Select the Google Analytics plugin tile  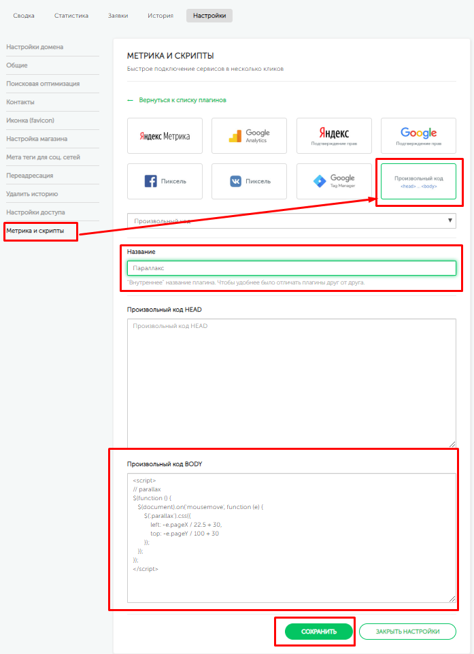(x=249, y=135)
